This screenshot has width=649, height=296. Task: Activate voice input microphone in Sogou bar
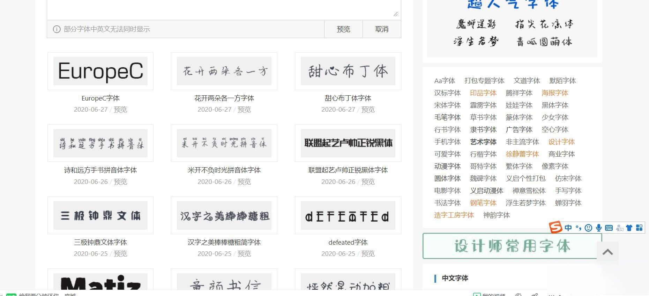[599, 228]
